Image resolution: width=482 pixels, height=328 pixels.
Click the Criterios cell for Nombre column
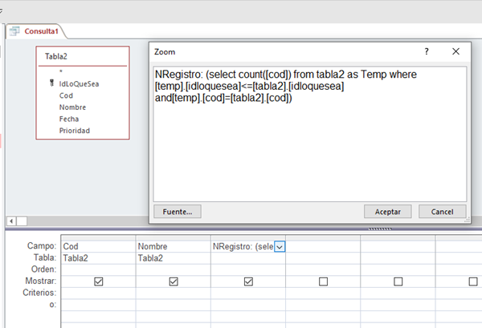coord(174,293)
